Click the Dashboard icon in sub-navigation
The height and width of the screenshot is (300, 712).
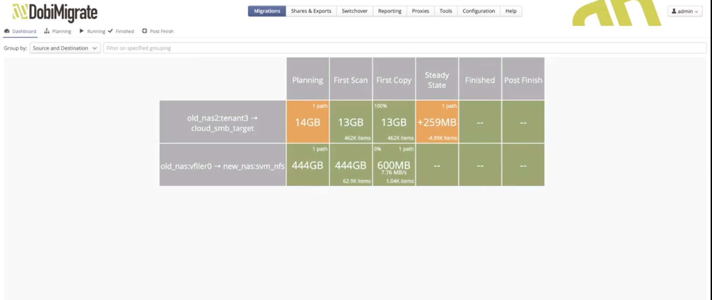point(7,32)
